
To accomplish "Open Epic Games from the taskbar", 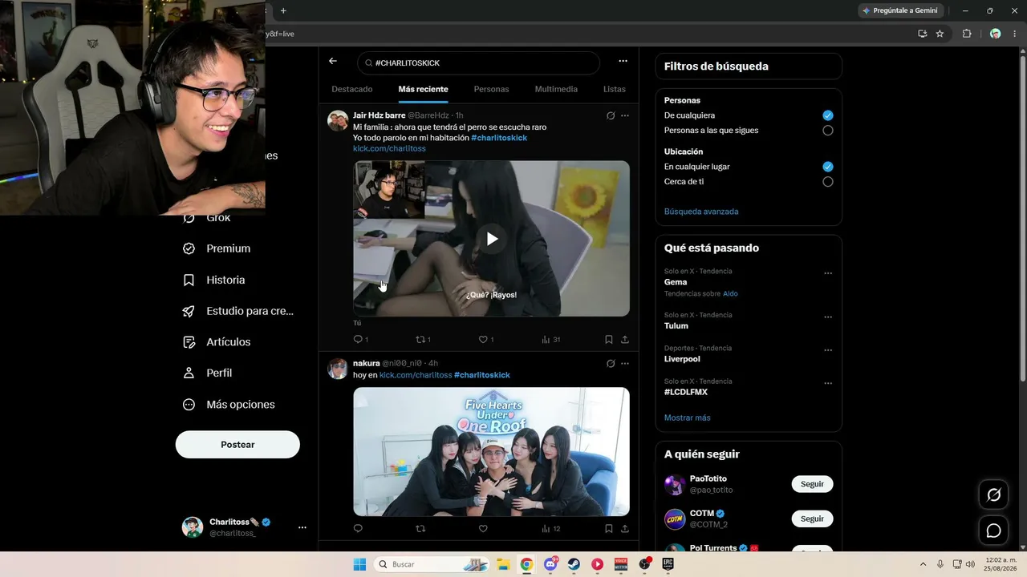I will tap(668, 564).
